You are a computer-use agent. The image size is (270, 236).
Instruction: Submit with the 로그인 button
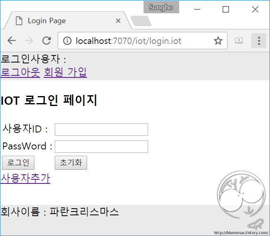18,163
